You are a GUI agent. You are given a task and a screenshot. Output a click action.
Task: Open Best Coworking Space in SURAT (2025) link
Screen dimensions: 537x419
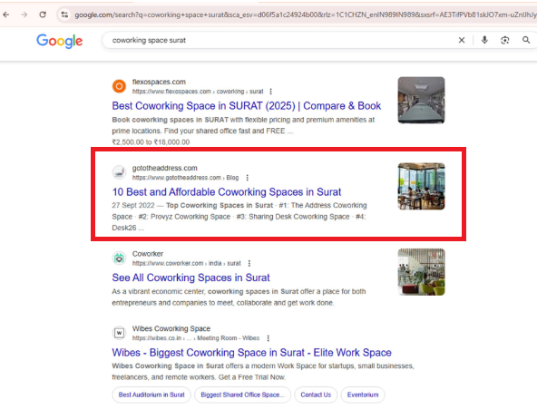[246, 106]
